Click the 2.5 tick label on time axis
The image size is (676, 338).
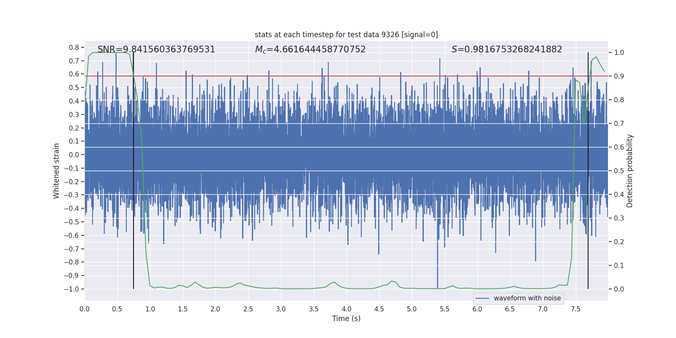248,309
